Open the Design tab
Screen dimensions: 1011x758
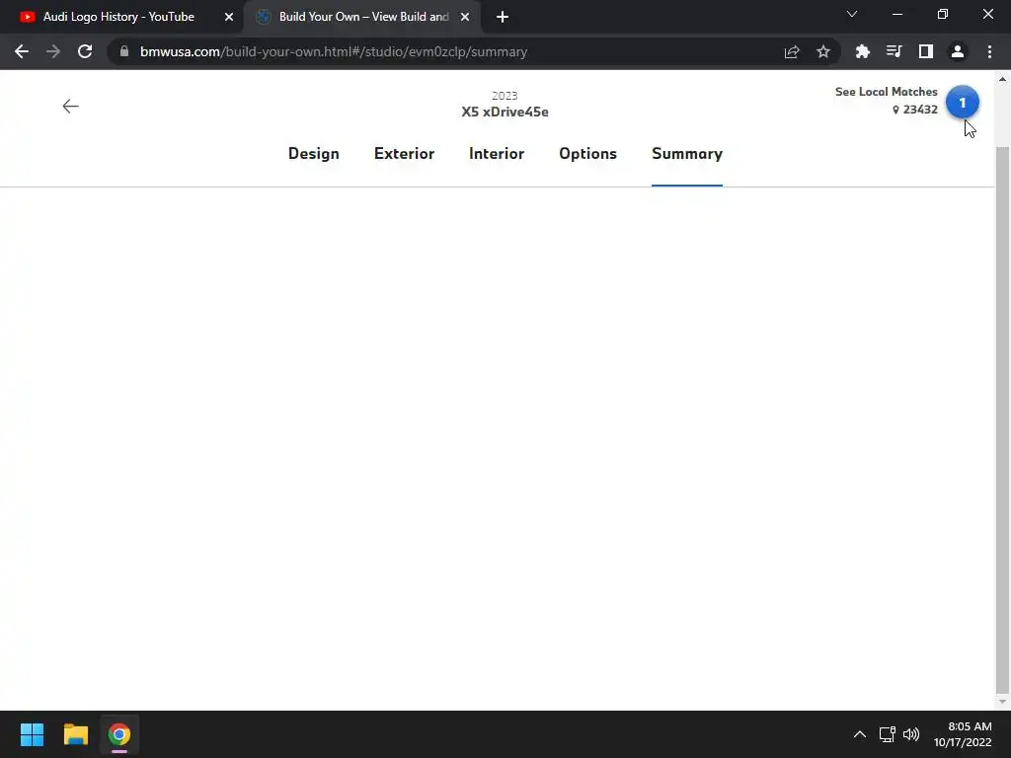pyautogui.click(x=313, y=153)
